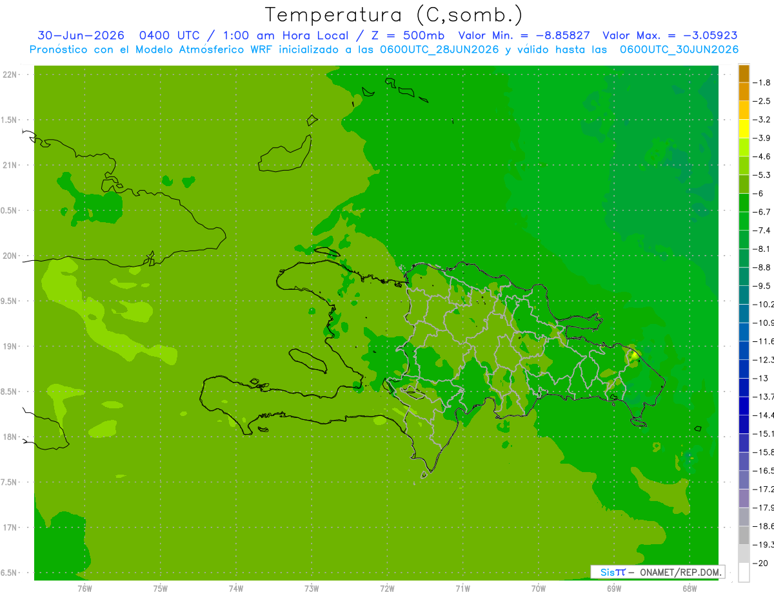Click the 75W longitude label
The width and height of the screenshot is (774, 597).
(x=161, y=588)
